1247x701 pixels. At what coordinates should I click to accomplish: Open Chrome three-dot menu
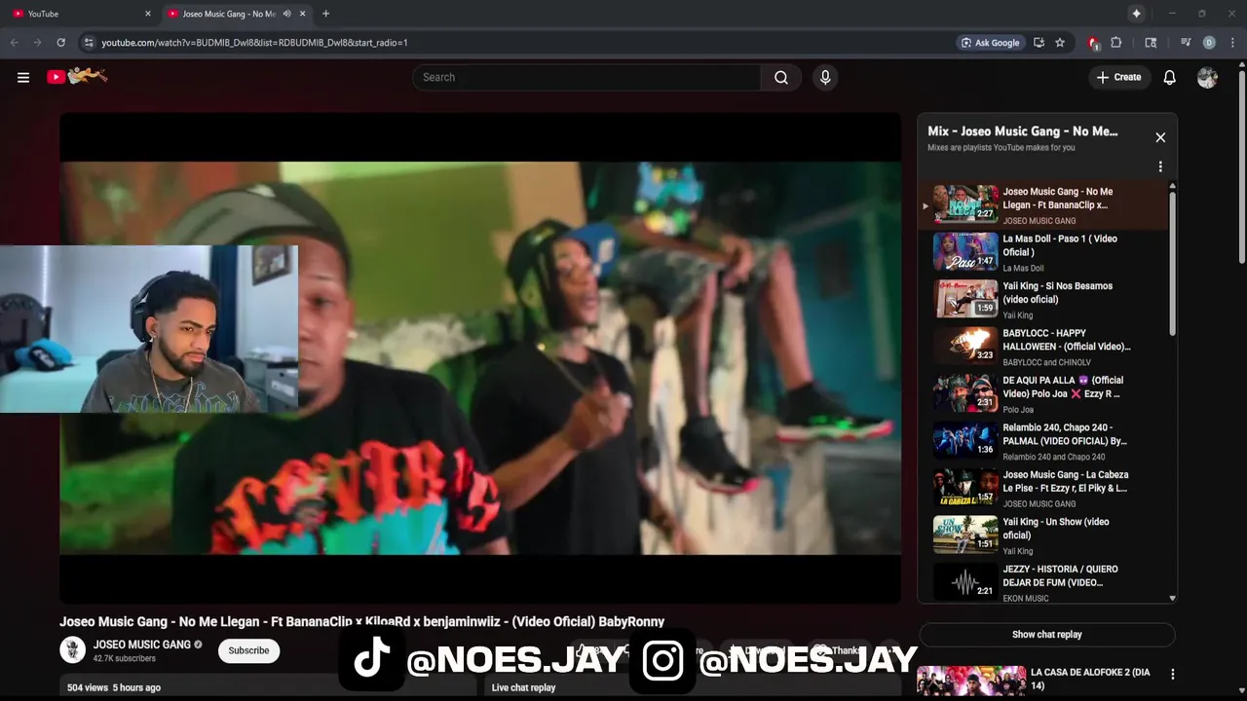click(x=1232, y=42)
